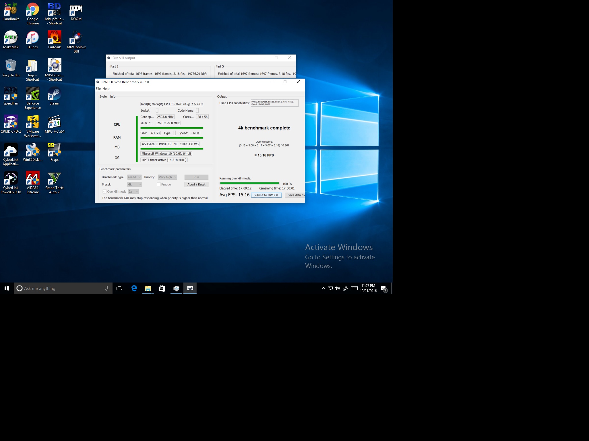Select the MKVExtract shortcut icon
The width and height of the screenshot is (589, 441).
point(54,70)
